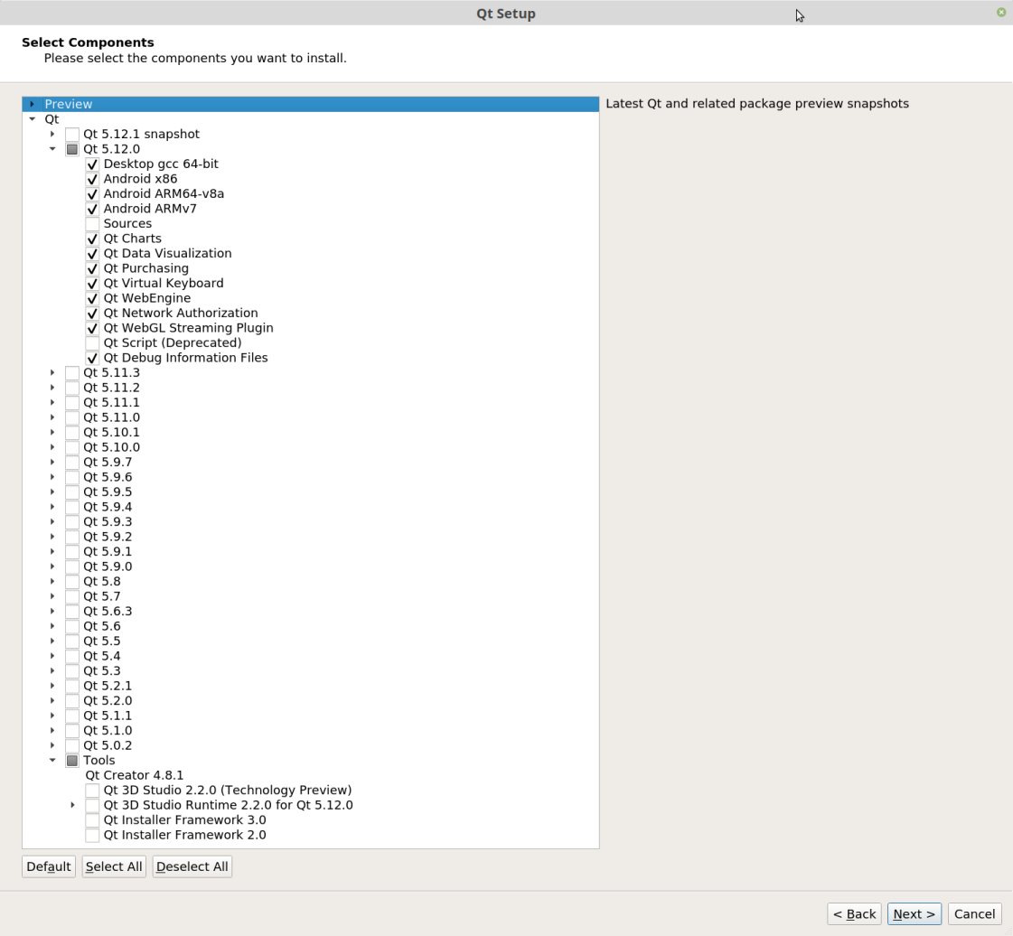The width and height of the screenshot is (1013, 936).
Task: Select the Qt 5.9.6 label
Action: [108, 477]
